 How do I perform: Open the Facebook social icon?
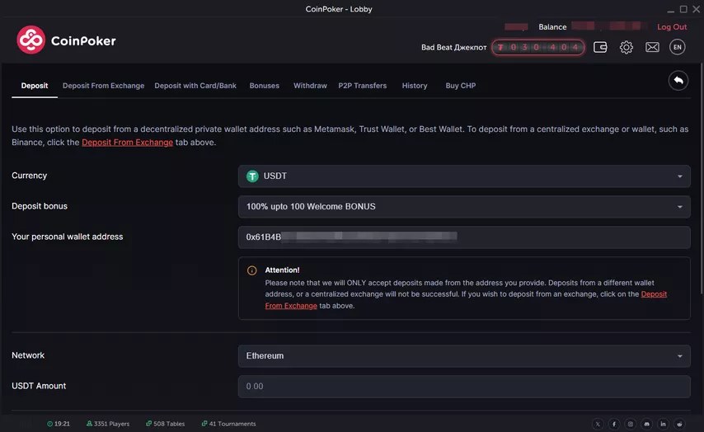tap(614, 424)
